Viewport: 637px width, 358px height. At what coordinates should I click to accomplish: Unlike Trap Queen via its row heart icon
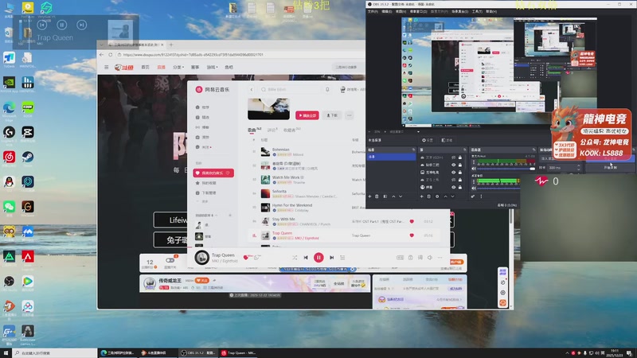coord(412,235)
